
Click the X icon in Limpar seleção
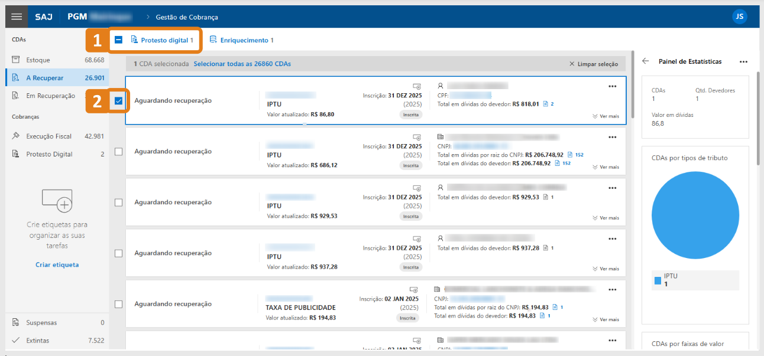[571, 64]
